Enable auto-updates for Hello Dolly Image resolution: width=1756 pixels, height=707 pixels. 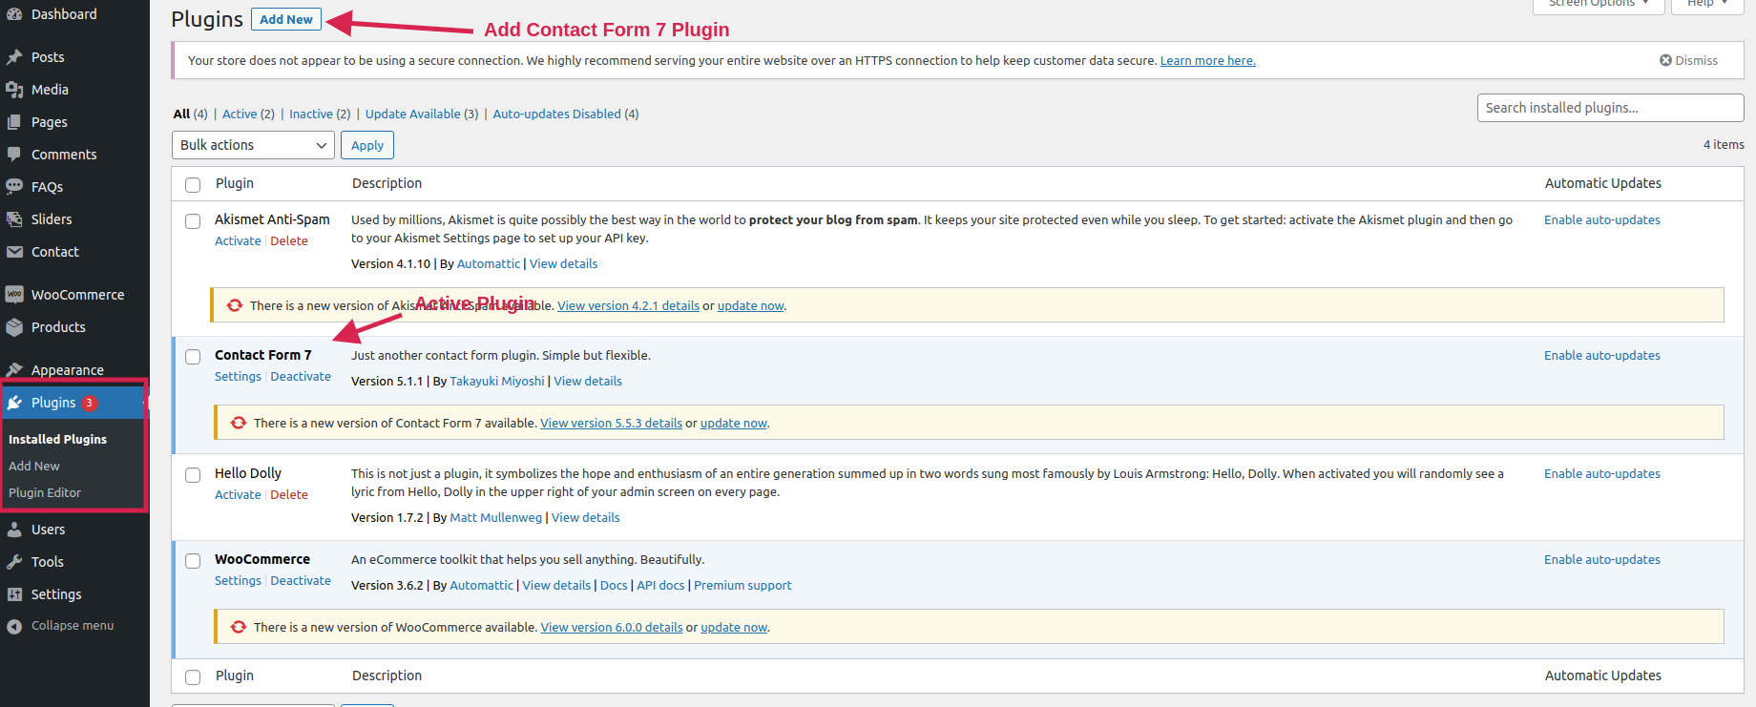1602,474
